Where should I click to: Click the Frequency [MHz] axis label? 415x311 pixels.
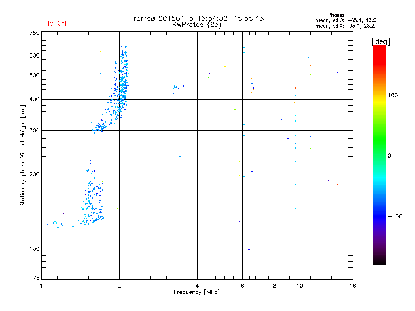pos(197,293)
